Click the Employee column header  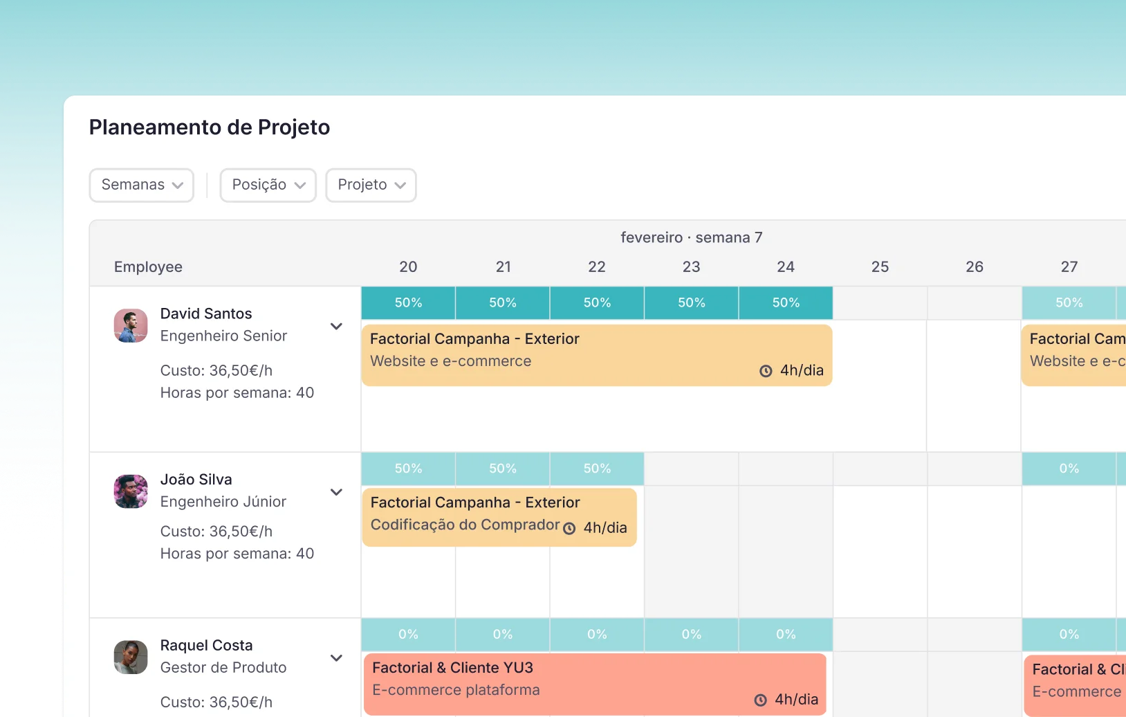[148, 267]
